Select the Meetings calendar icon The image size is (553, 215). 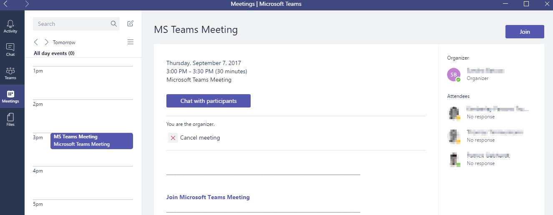(x=10, y=94)
